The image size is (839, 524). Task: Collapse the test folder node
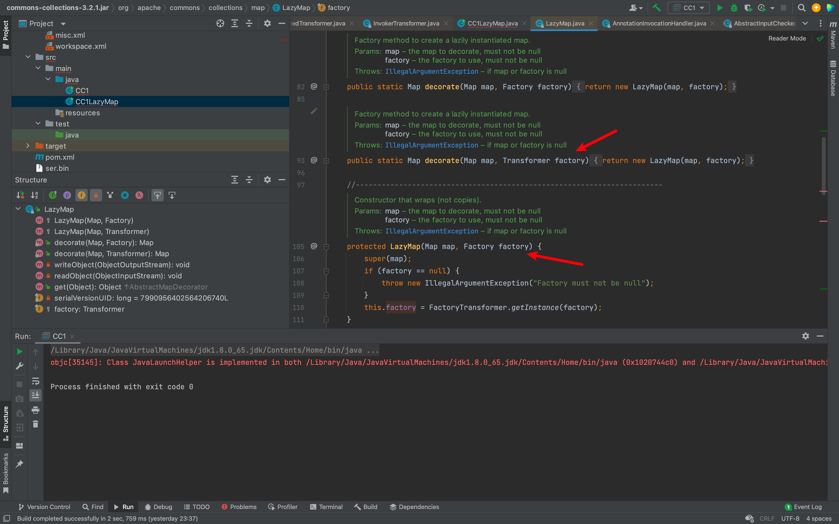pyautogui.click(x=38, y=123)
